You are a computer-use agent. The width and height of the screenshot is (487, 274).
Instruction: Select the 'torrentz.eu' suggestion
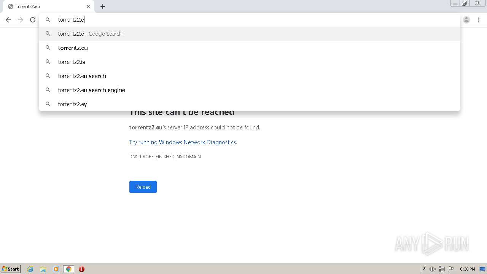tap(250, 48)
